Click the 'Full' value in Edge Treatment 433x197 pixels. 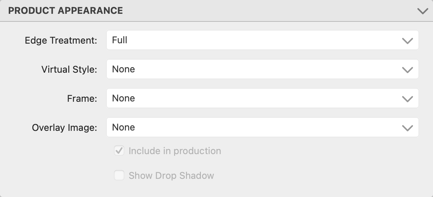coord(120,40)
